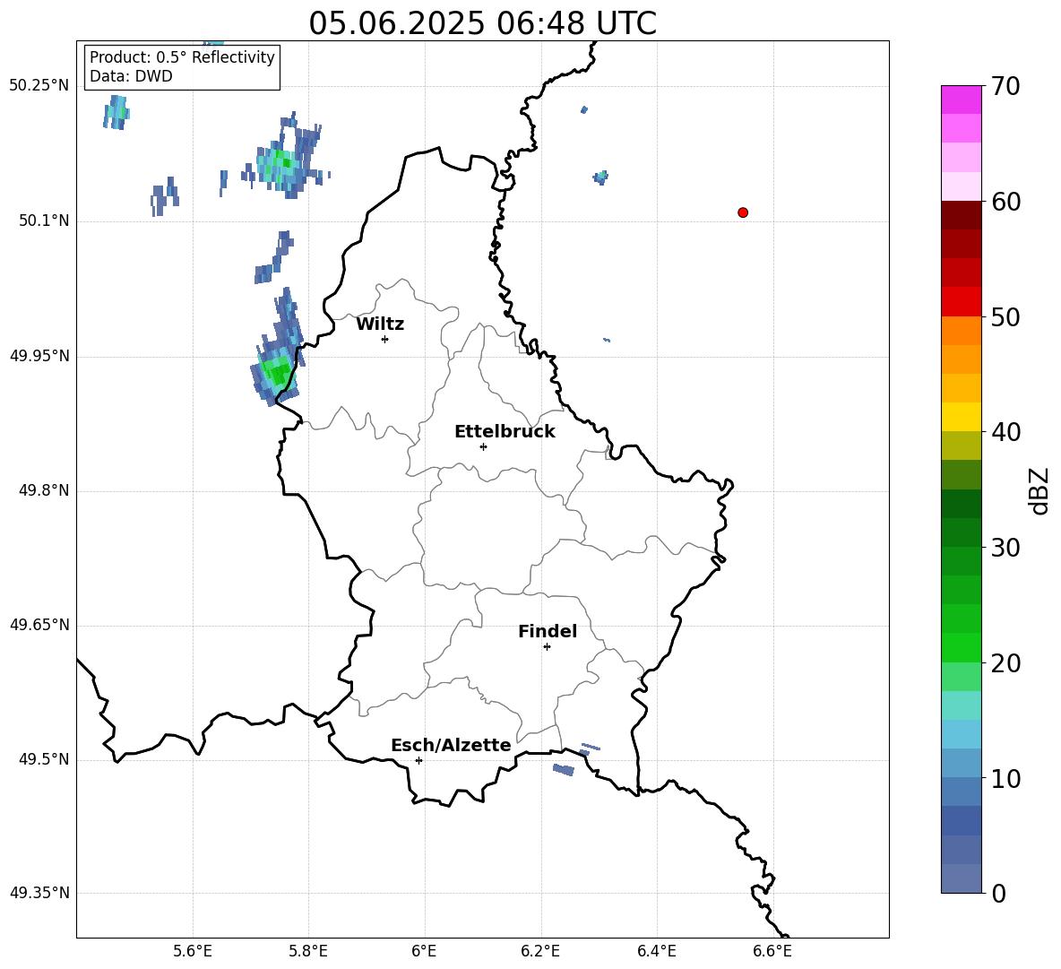1061x969 pixels.
Task: Click the Ettelbruck station cross marker
Action: [x=483, y=446]
